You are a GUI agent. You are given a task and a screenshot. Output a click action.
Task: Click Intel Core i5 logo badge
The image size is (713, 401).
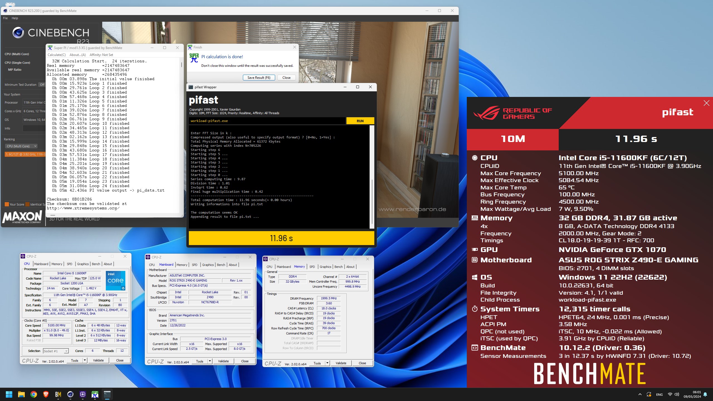tap(116, 280)
